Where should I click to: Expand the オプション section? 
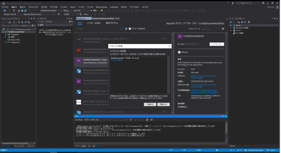(x=179, y=52)
